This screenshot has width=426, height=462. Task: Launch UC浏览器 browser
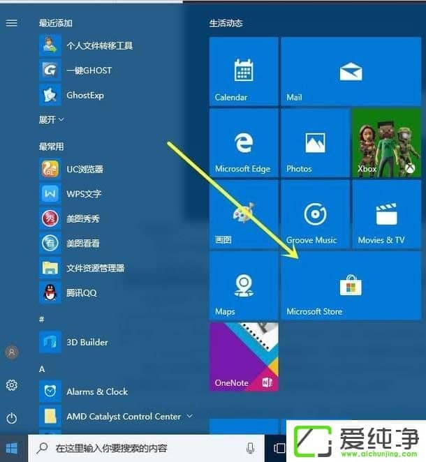[x=71, y=169]
